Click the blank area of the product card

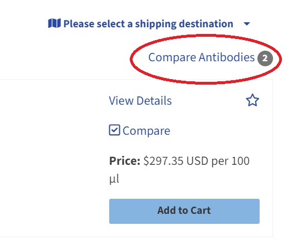[x=53, y=156]
